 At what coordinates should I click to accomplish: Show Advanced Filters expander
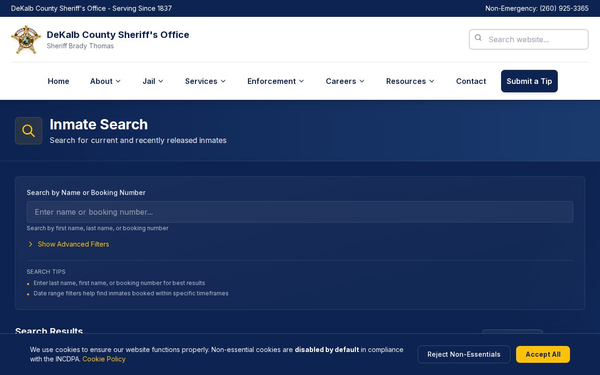click(x=68, y=244)
